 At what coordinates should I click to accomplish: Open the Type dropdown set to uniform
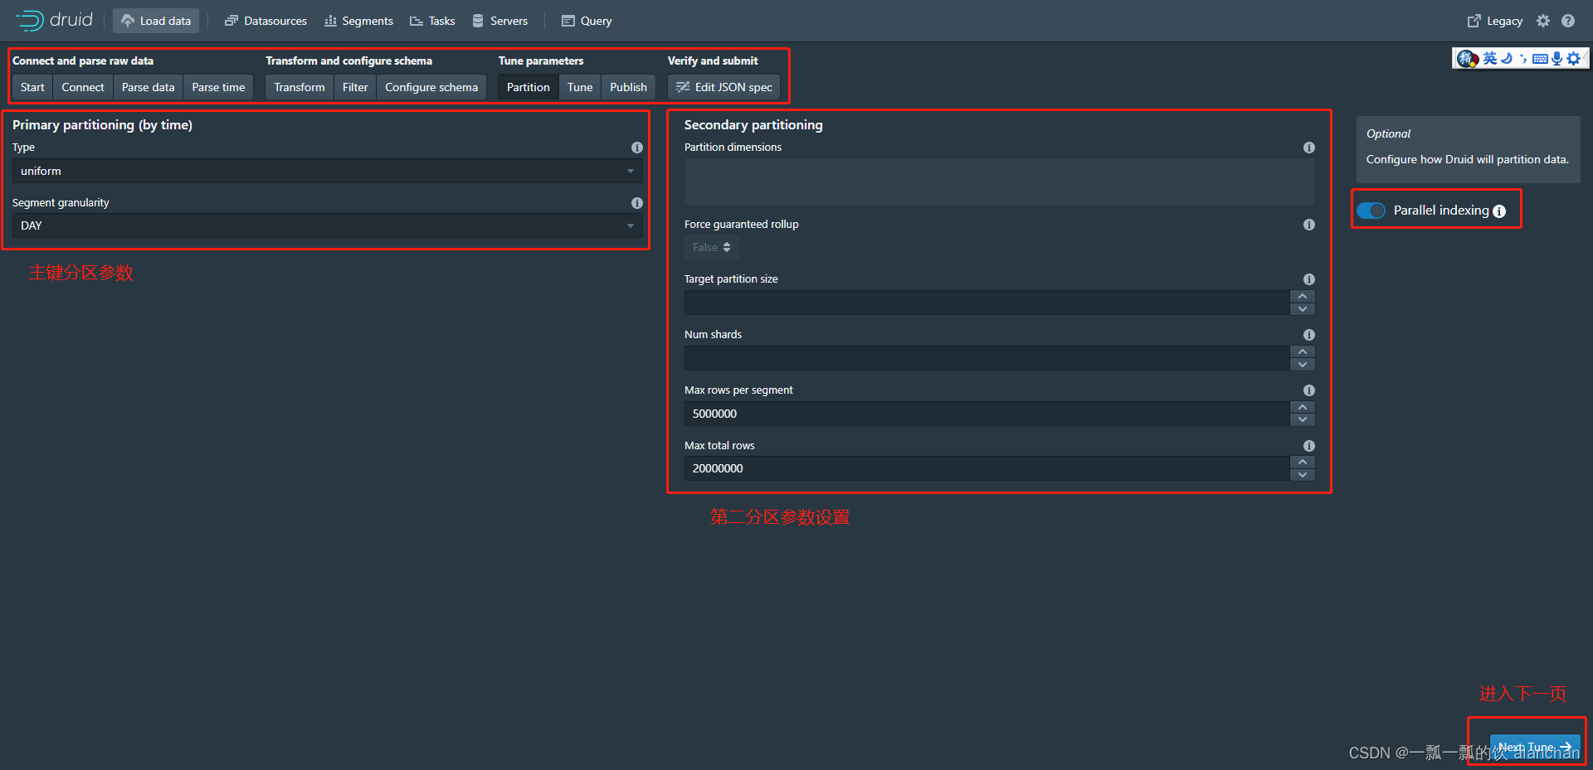327,171
